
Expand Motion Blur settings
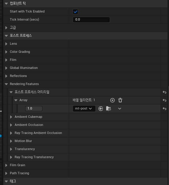coord(11,141)
